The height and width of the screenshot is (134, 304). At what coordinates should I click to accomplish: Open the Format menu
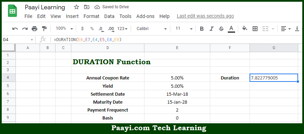[x=91, y=16]
